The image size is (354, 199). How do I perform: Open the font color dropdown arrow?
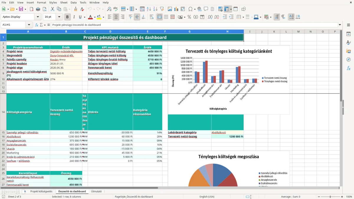pos(94,17)
